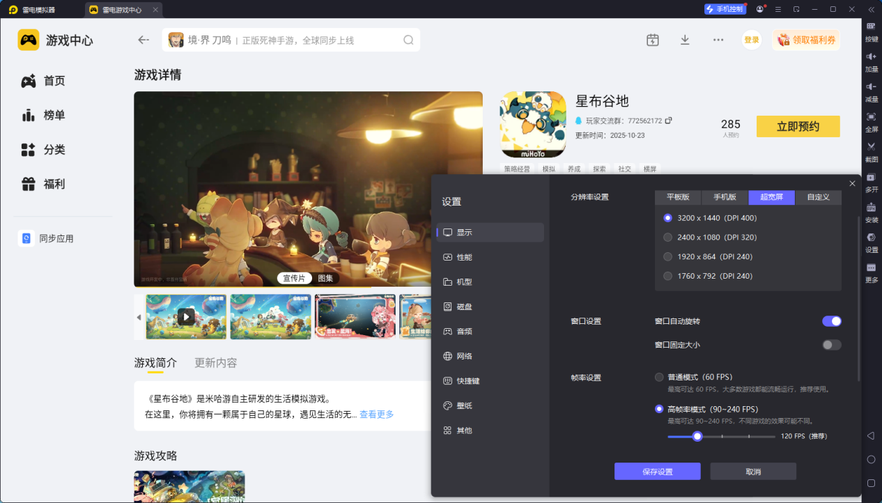Click the back arrow in game center

pos(144,40)
